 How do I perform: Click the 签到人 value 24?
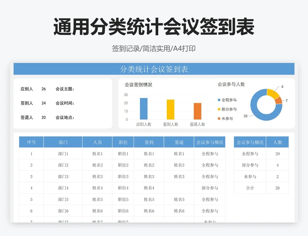point(44,103)
